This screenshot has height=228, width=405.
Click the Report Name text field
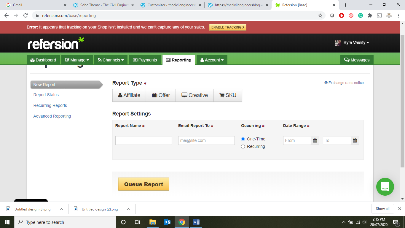click(143, 140)
